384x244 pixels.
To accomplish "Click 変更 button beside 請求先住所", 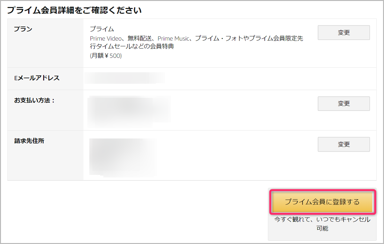I will point(344,144).
